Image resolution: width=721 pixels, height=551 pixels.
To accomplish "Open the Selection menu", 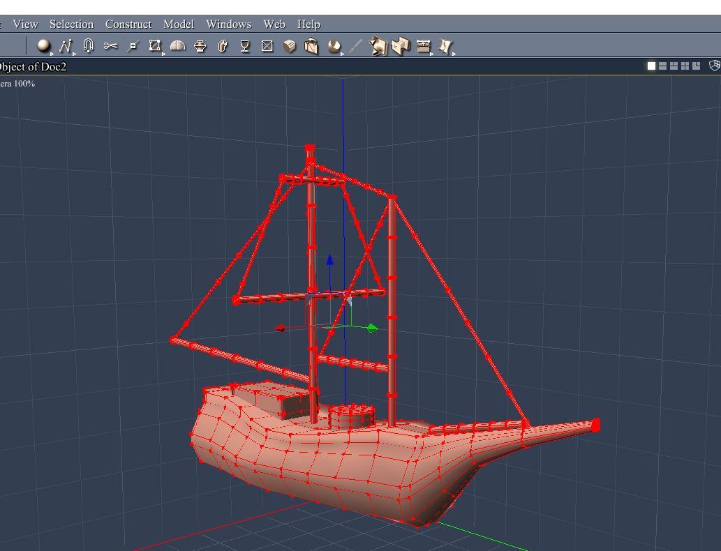I will pyautogui.click(x=71, y=24).
